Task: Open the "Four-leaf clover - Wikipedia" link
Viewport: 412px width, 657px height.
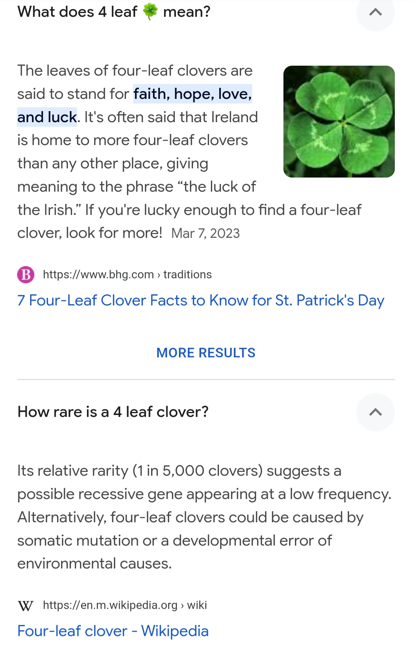Action: tap(113, 631)
